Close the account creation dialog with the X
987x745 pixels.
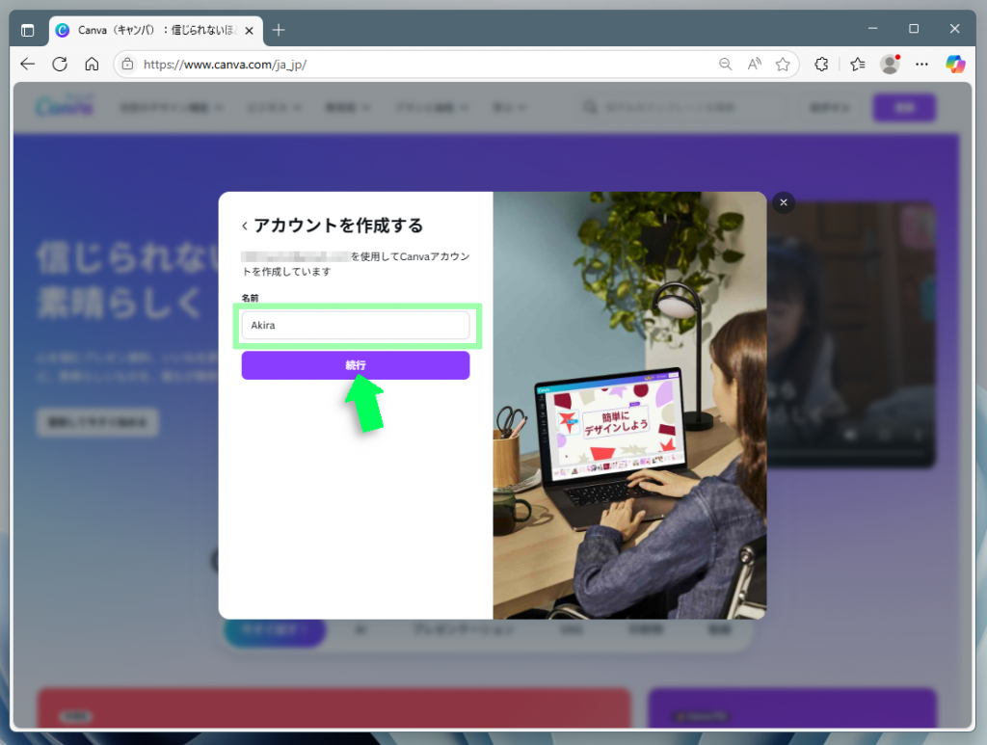coord(784,202)
